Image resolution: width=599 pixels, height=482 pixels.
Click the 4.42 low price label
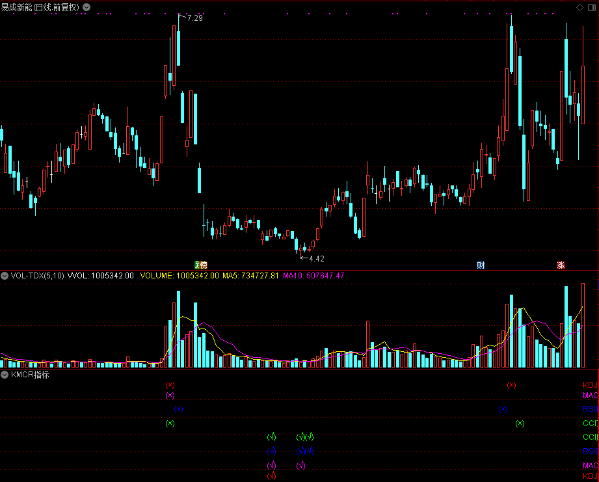316,259
